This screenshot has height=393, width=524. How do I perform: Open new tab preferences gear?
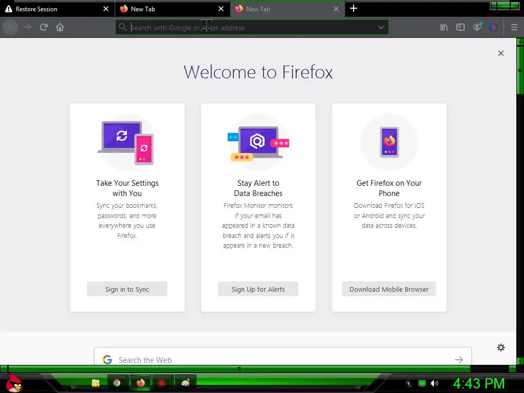(x=500, y=347)
